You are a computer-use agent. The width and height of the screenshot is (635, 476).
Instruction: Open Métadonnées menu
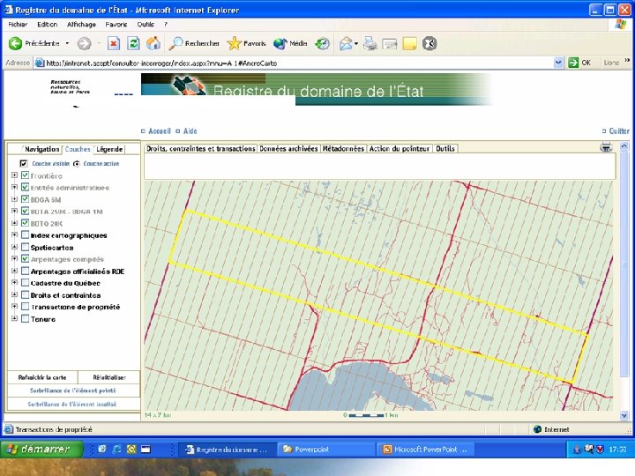tap(343, 149)
